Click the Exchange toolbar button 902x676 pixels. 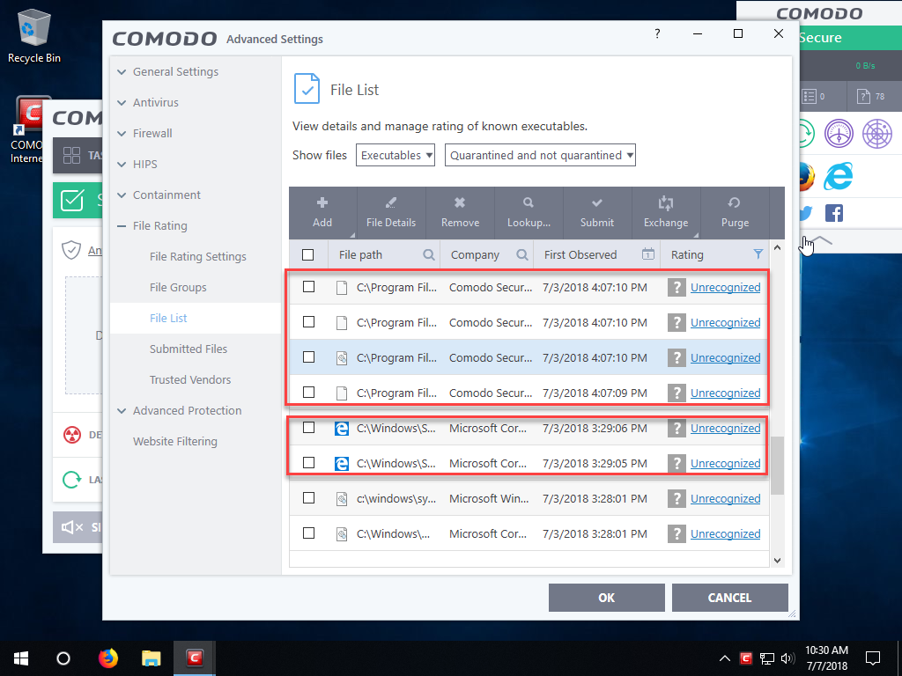(x=666, y=213)
